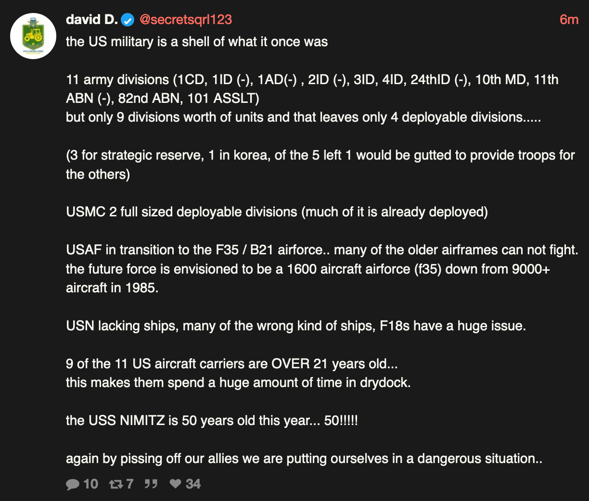Click the 'pissing off our allies' closing line
The width and height of the screenshot is (589, 501).
tap(304, 459)
